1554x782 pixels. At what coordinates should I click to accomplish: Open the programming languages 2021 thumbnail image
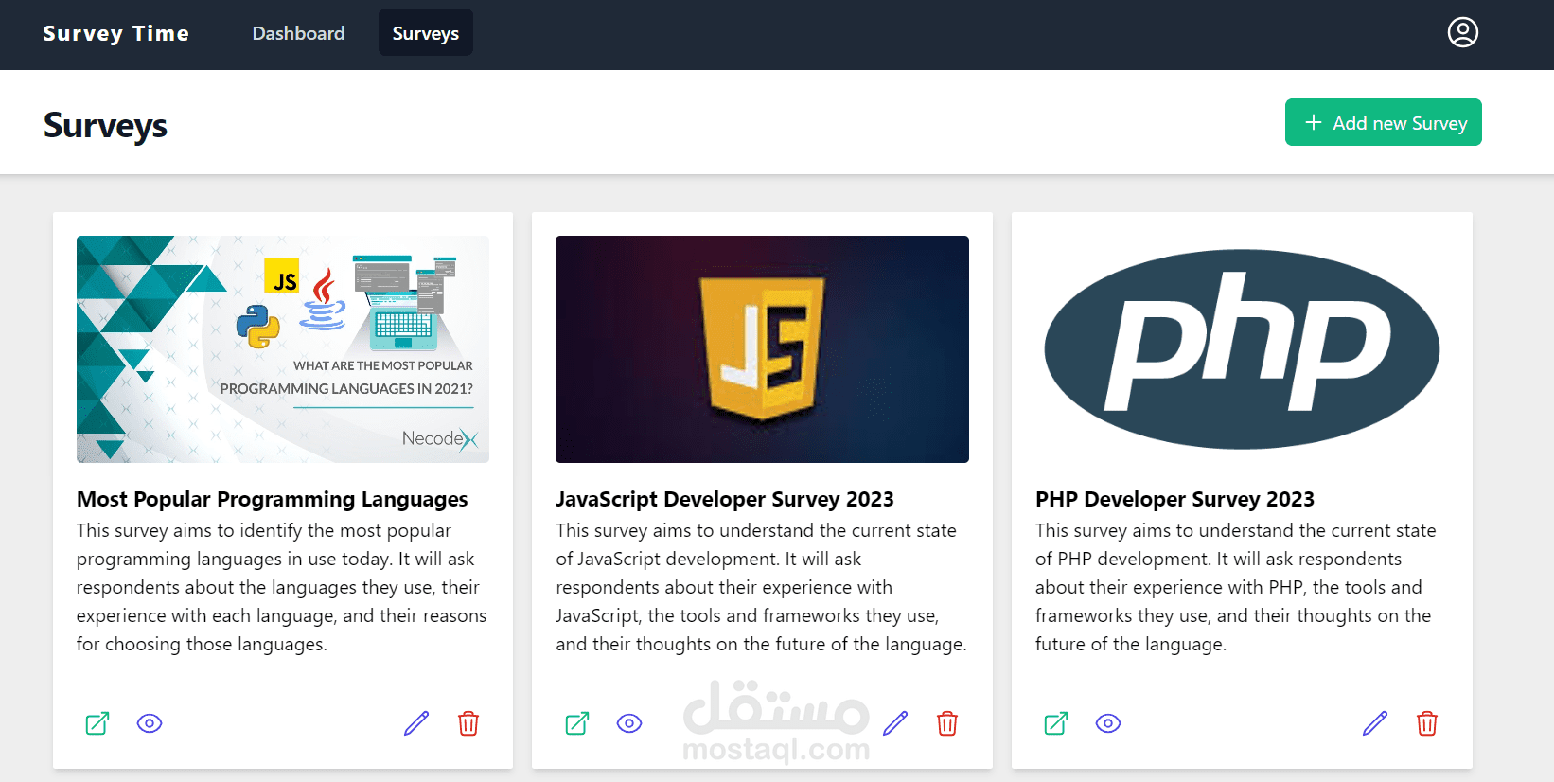283,349
